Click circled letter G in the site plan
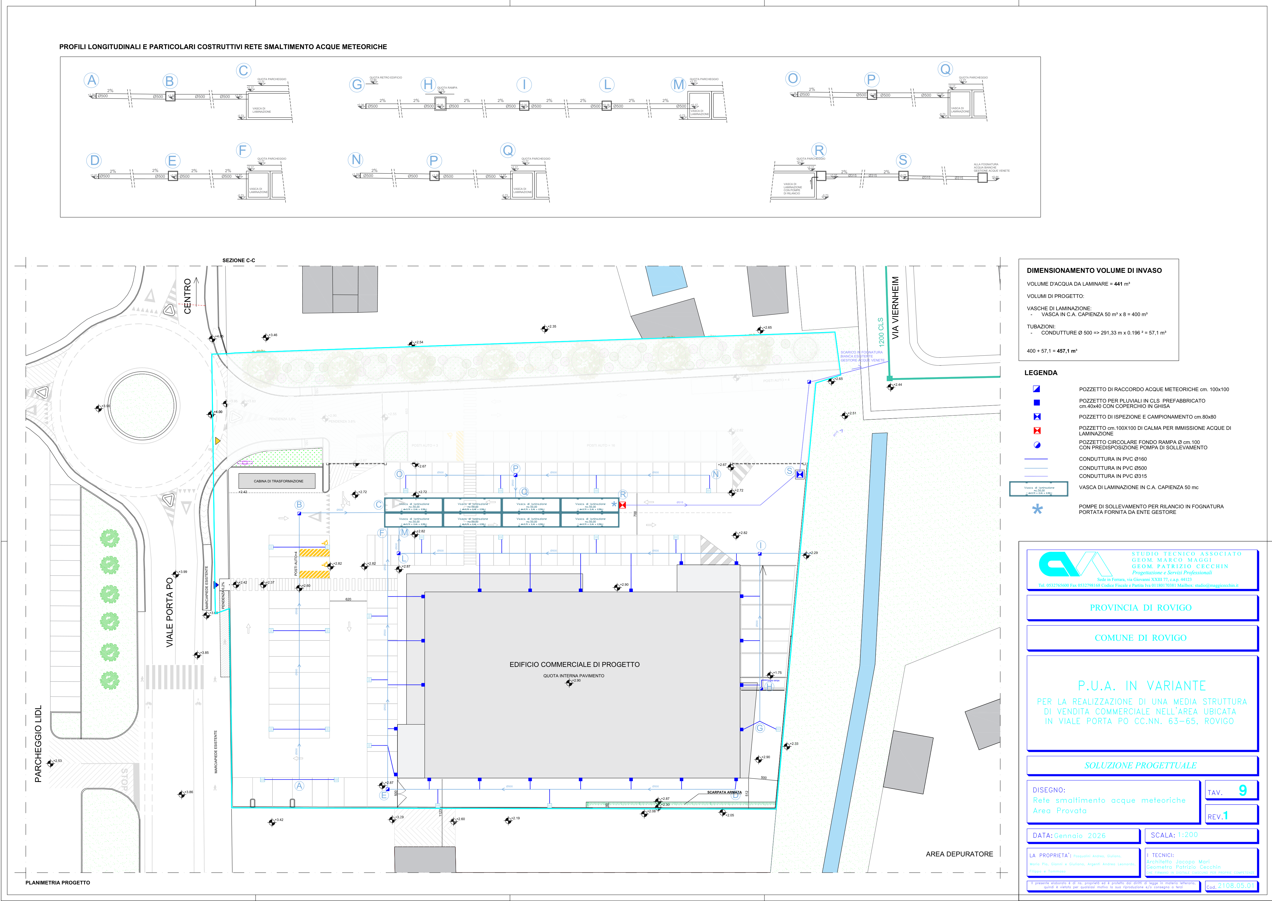This screenshot has width=1272, height=901. [x=760, y=728]
